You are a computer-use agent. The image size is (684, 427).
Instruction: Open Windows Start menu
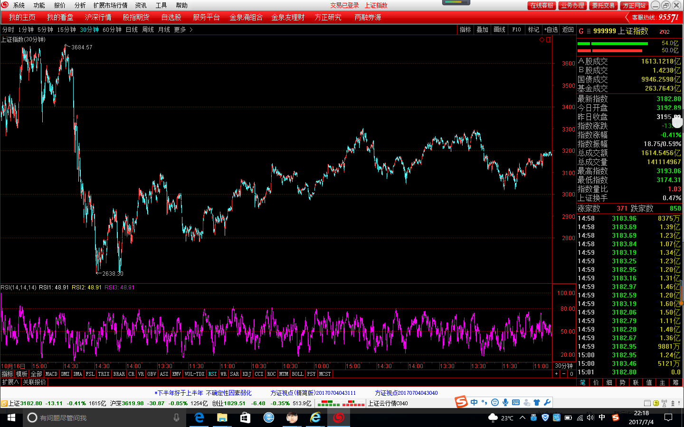11,418
